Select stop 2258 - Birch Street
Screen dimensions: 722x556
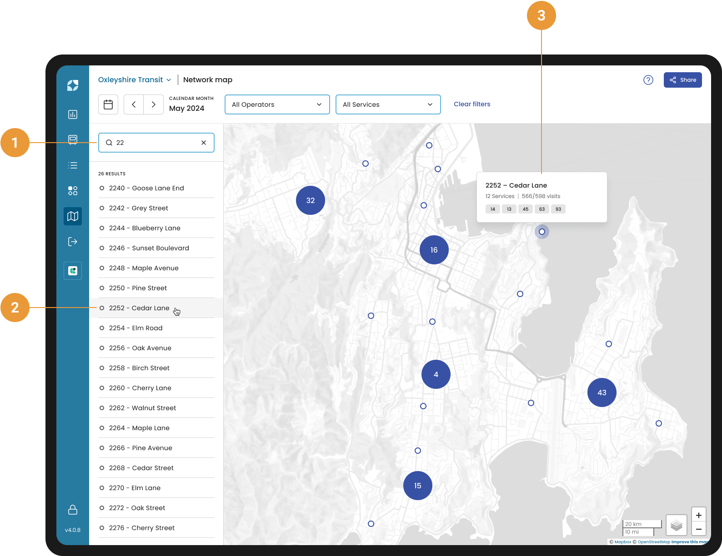(156, 368)
